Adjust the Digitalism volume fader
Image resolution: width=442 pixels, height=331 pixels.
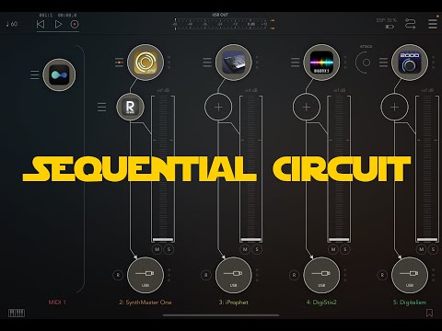tap(427, 239)
